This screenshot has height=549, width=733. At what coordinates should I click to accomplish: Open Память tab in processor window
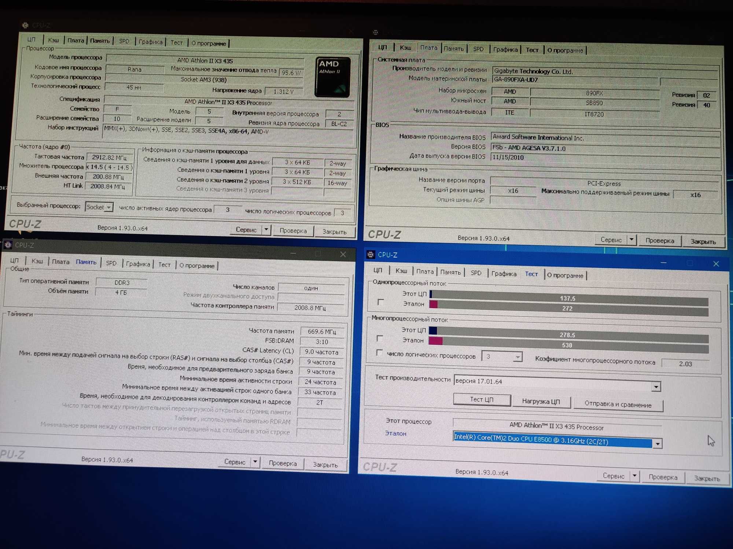point(100,41)
